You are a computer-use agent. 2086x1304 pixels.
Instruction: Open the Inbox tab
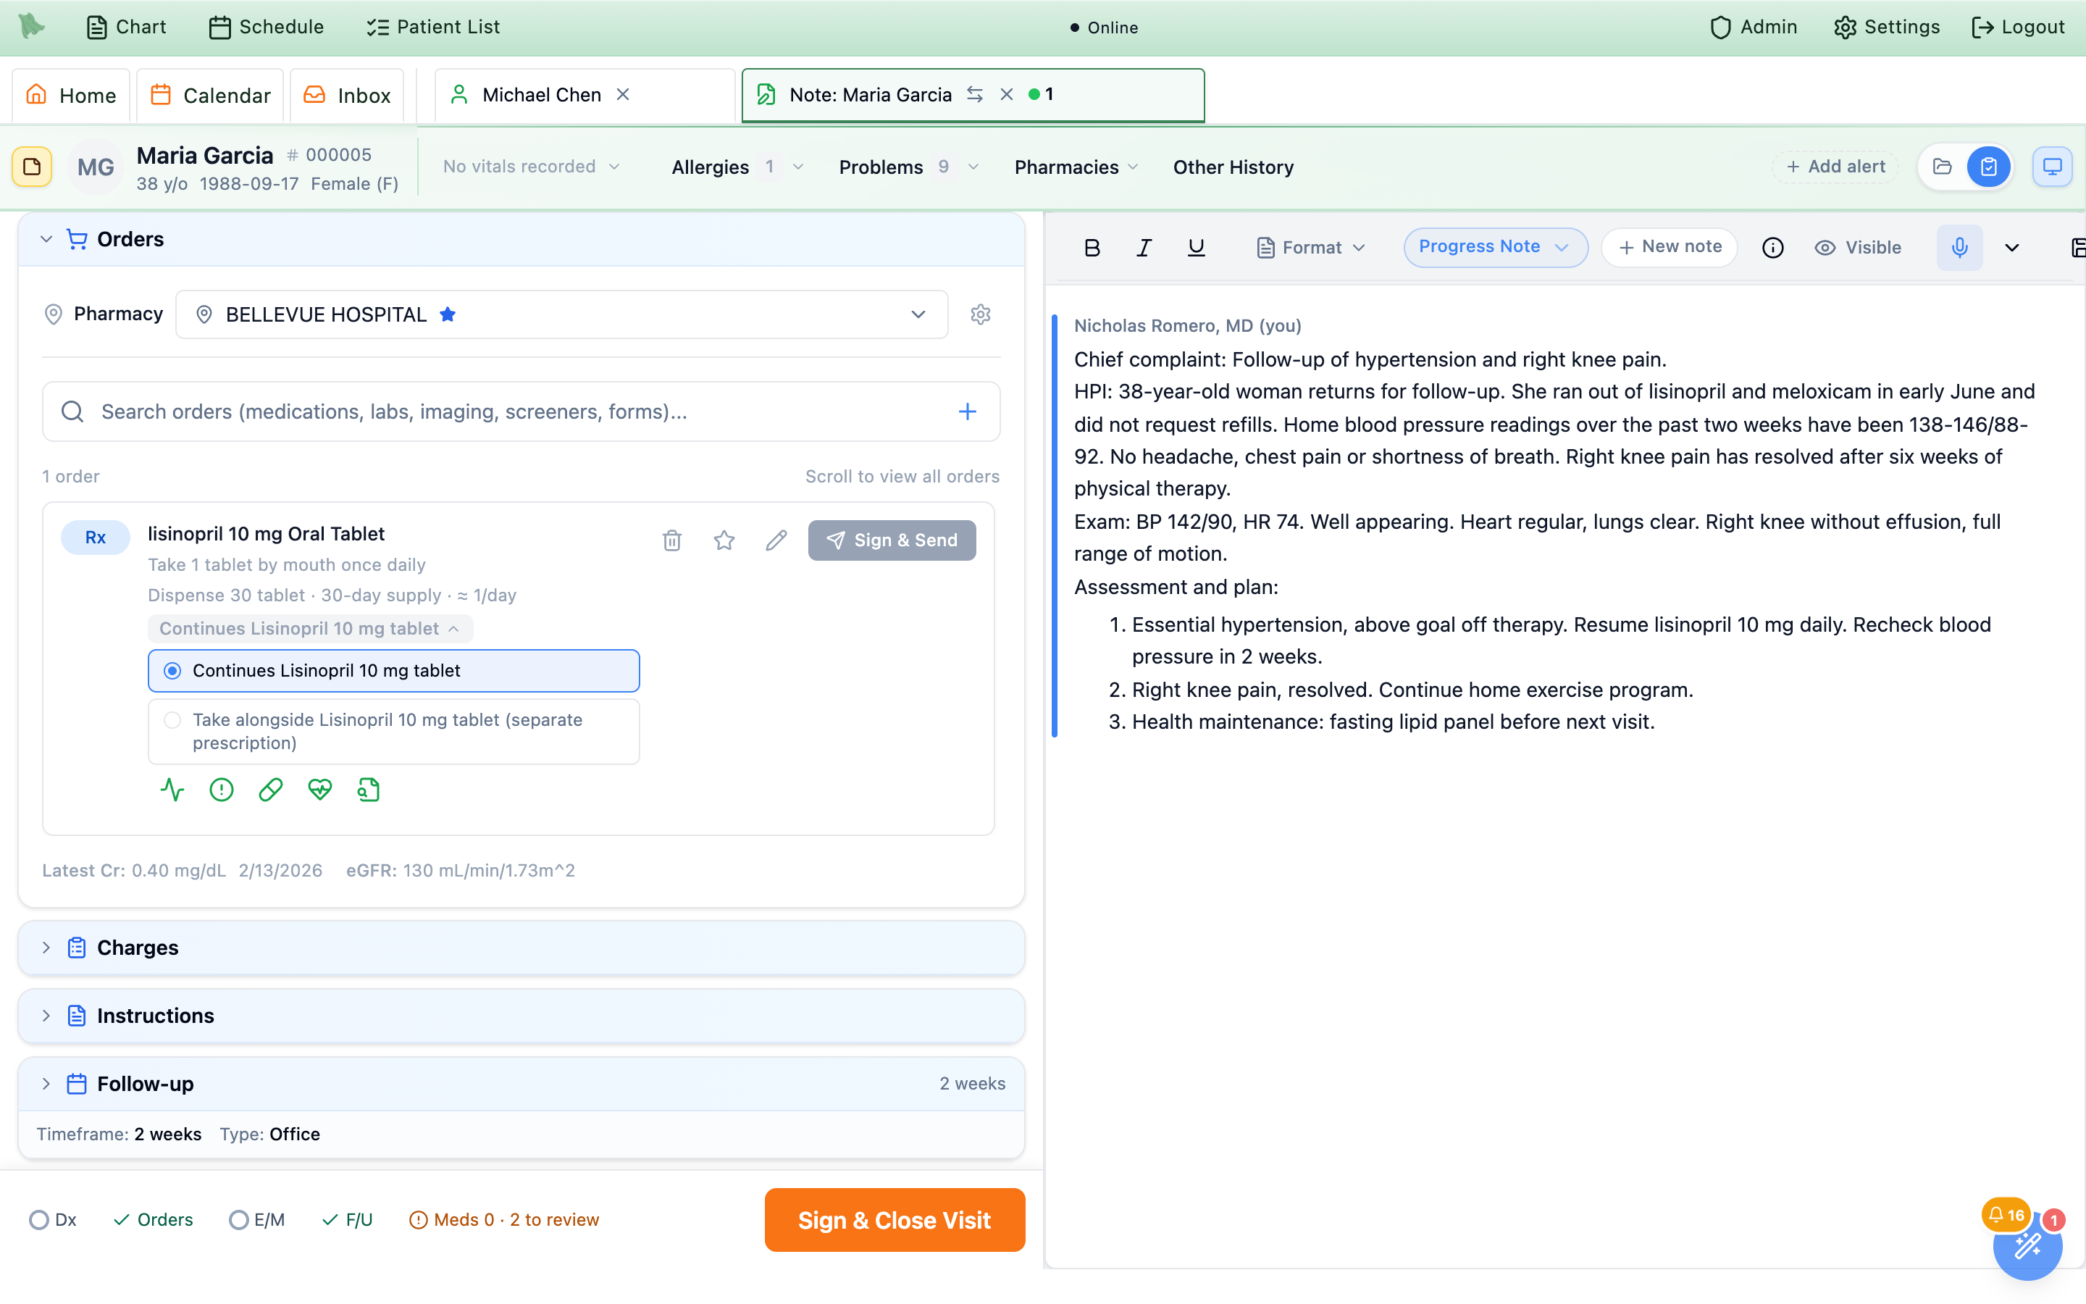348,95
